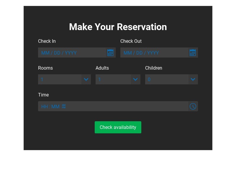Select the month segment in Check In

click(45, 53)
